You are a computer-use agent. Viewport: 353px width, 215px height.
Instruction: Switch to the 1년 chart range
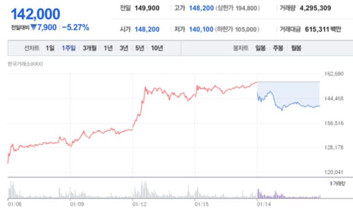(108, 48)
